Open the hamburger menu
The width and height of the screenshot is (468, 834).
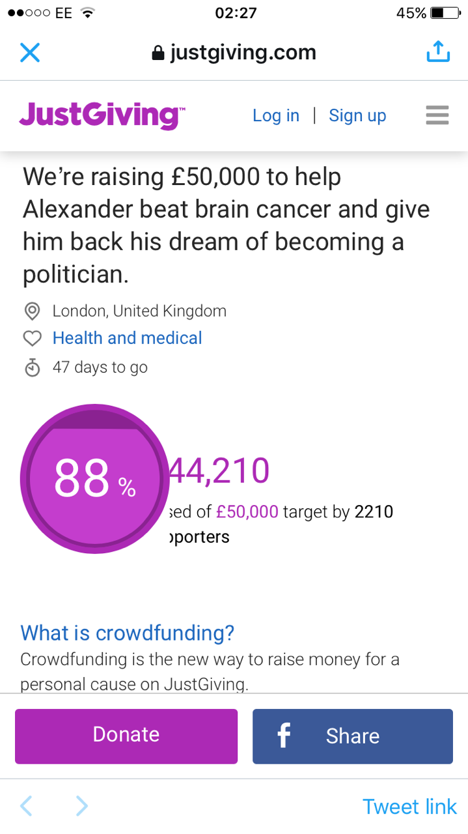(x=437, y=115)
